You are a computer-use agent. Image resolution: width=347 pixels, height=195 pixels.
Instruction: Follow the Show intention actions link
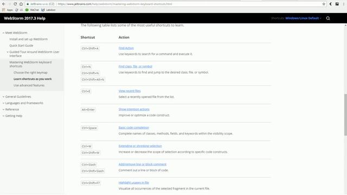coord(134,109)
